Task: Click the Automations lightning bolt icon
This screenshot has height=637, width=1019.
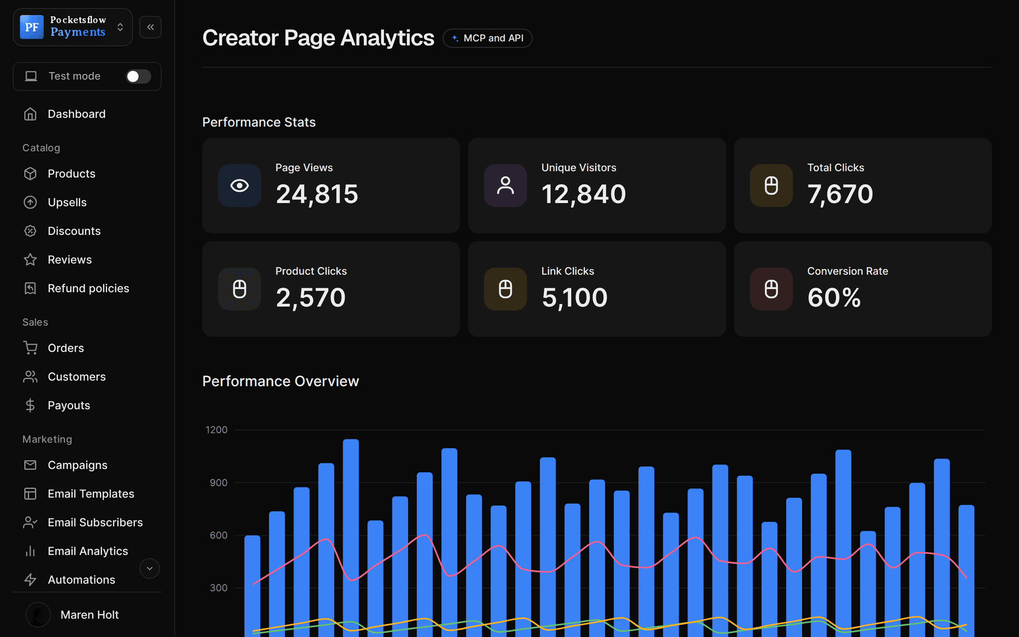Action: [x=30, y=580]
